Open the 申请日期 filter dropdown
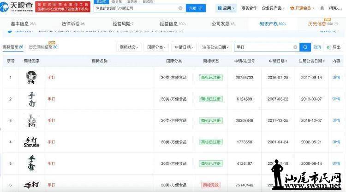This screenshot has height=192, width=346. point(184,47)
